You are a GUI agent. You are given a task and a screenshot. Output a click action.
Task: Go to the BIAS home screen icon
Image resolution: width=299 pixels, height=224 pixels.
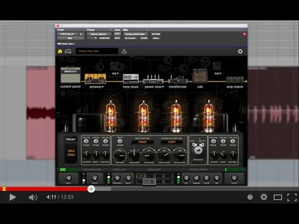60,51
